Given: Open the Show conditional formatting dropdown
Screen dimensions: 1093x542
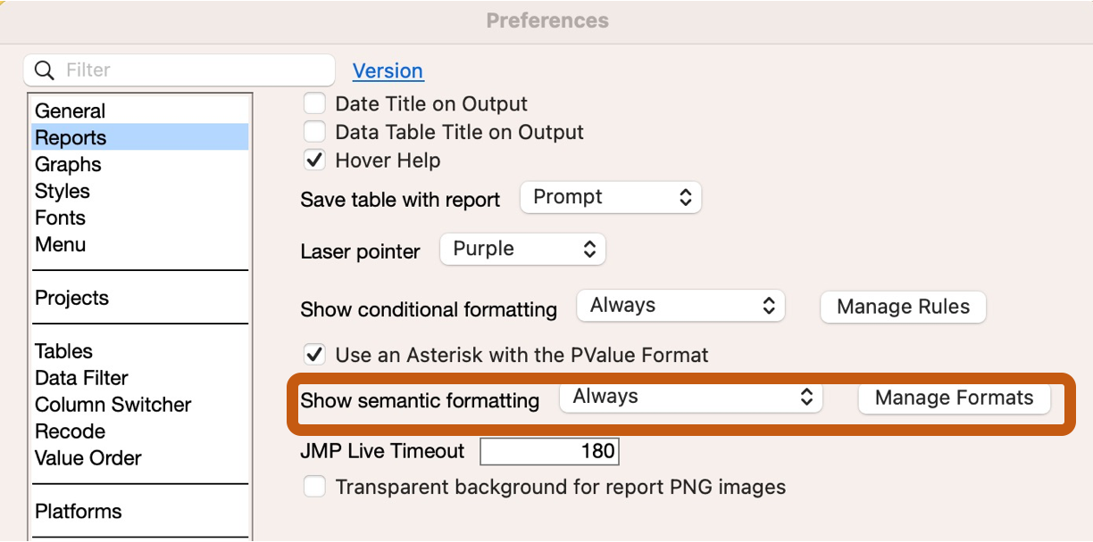Looking at the screenshot, I should (680, 305).
